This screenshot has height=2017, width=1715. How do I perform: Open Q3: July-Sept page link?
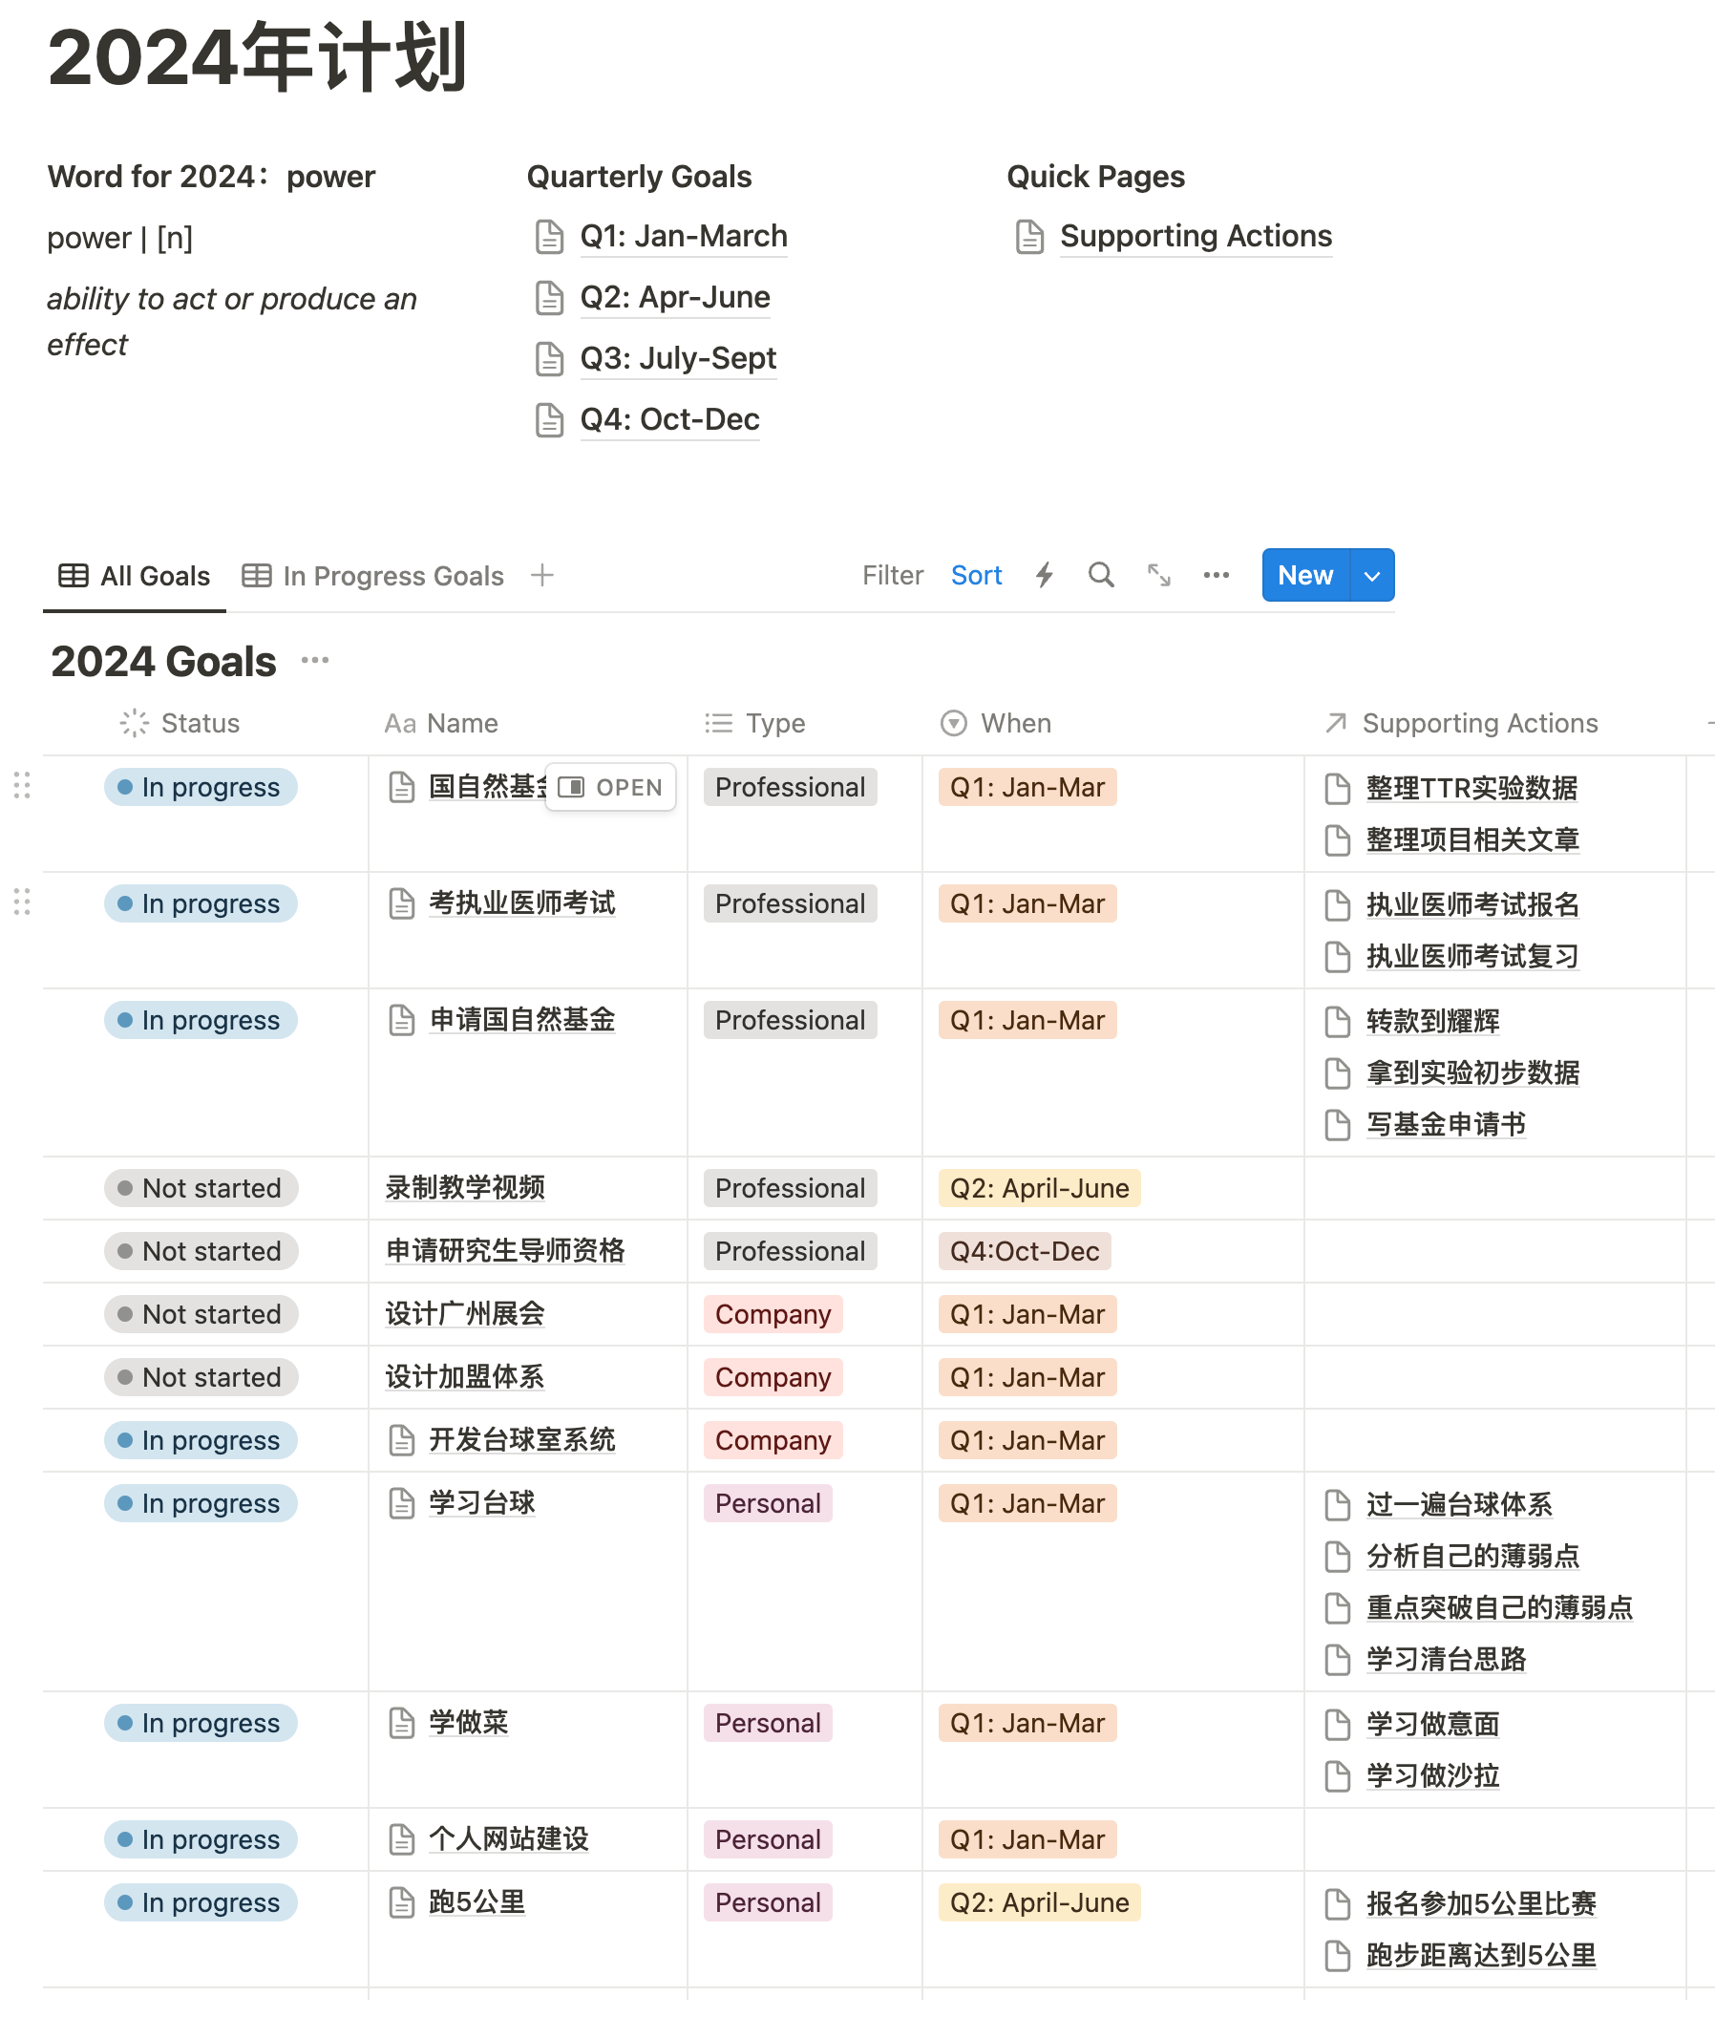(x=678, y=359)
